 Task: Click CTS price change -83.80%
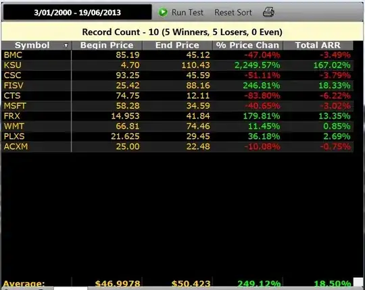[x=262, y=96]
